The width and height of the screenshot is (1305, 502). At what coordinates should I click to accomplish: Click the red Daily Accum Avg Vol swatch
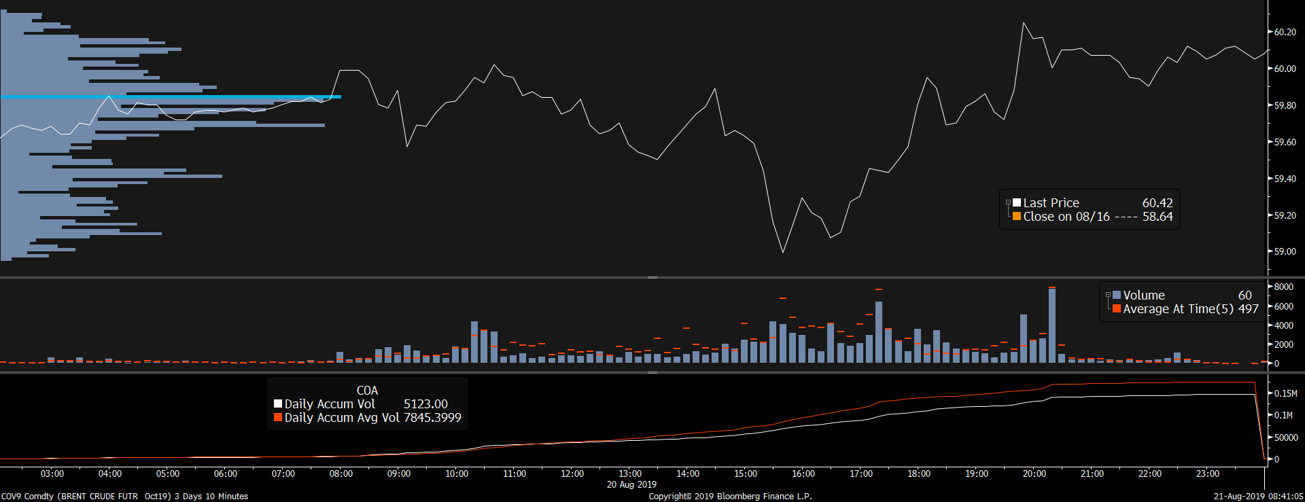[278, 417]
